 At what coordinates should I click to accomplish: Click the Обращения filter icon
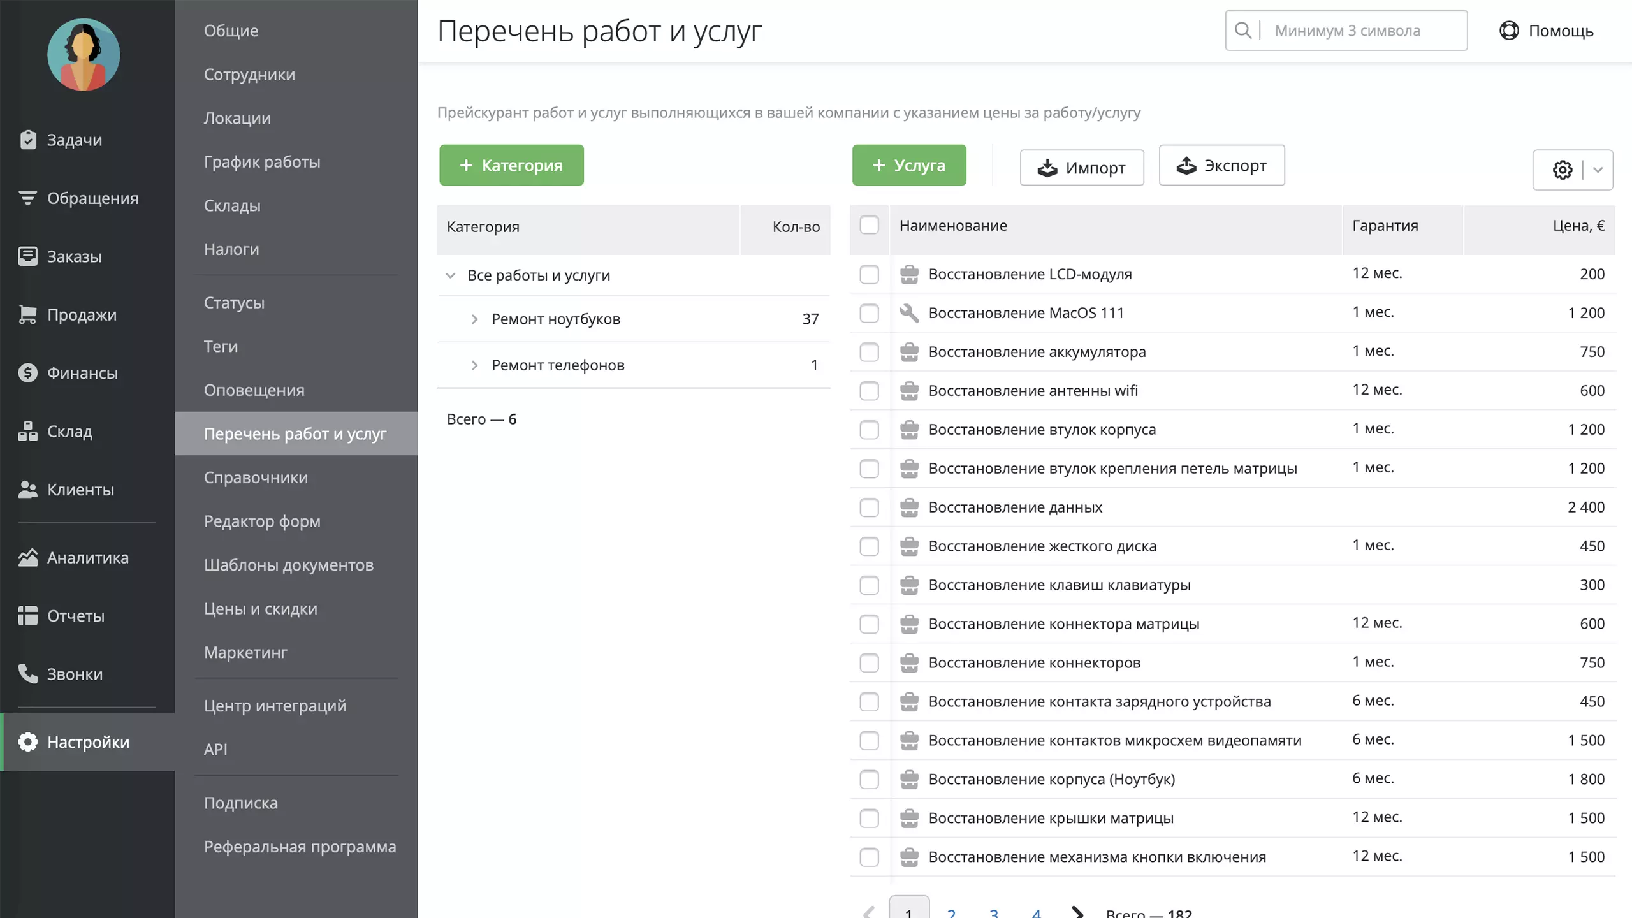(27, 198)
